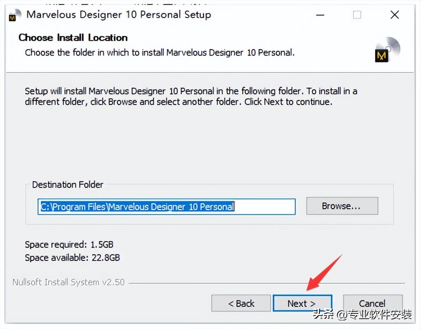Click the Marvelous Designer disc logo in header

click(x=387, y=50)
